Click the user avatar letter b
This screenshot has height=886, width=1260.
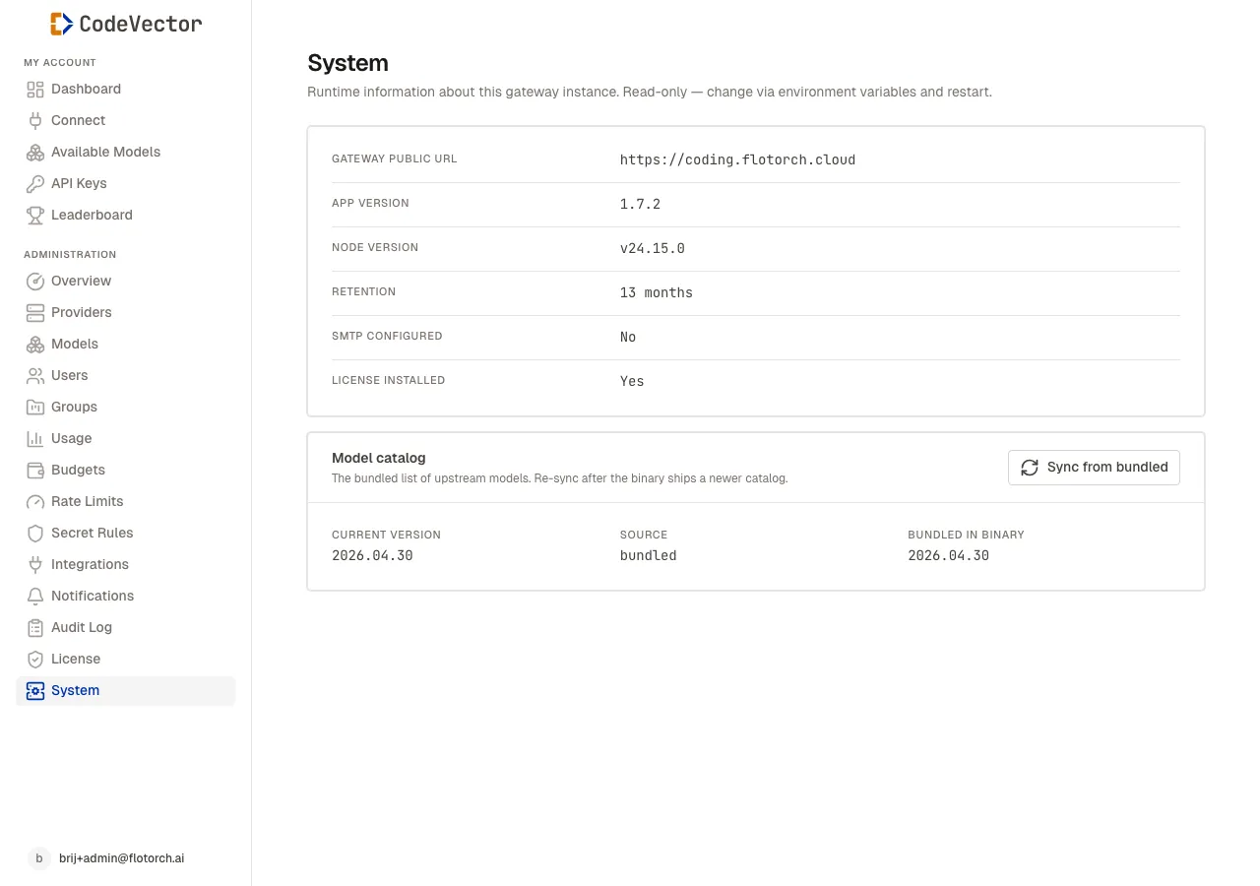point(38,858)
